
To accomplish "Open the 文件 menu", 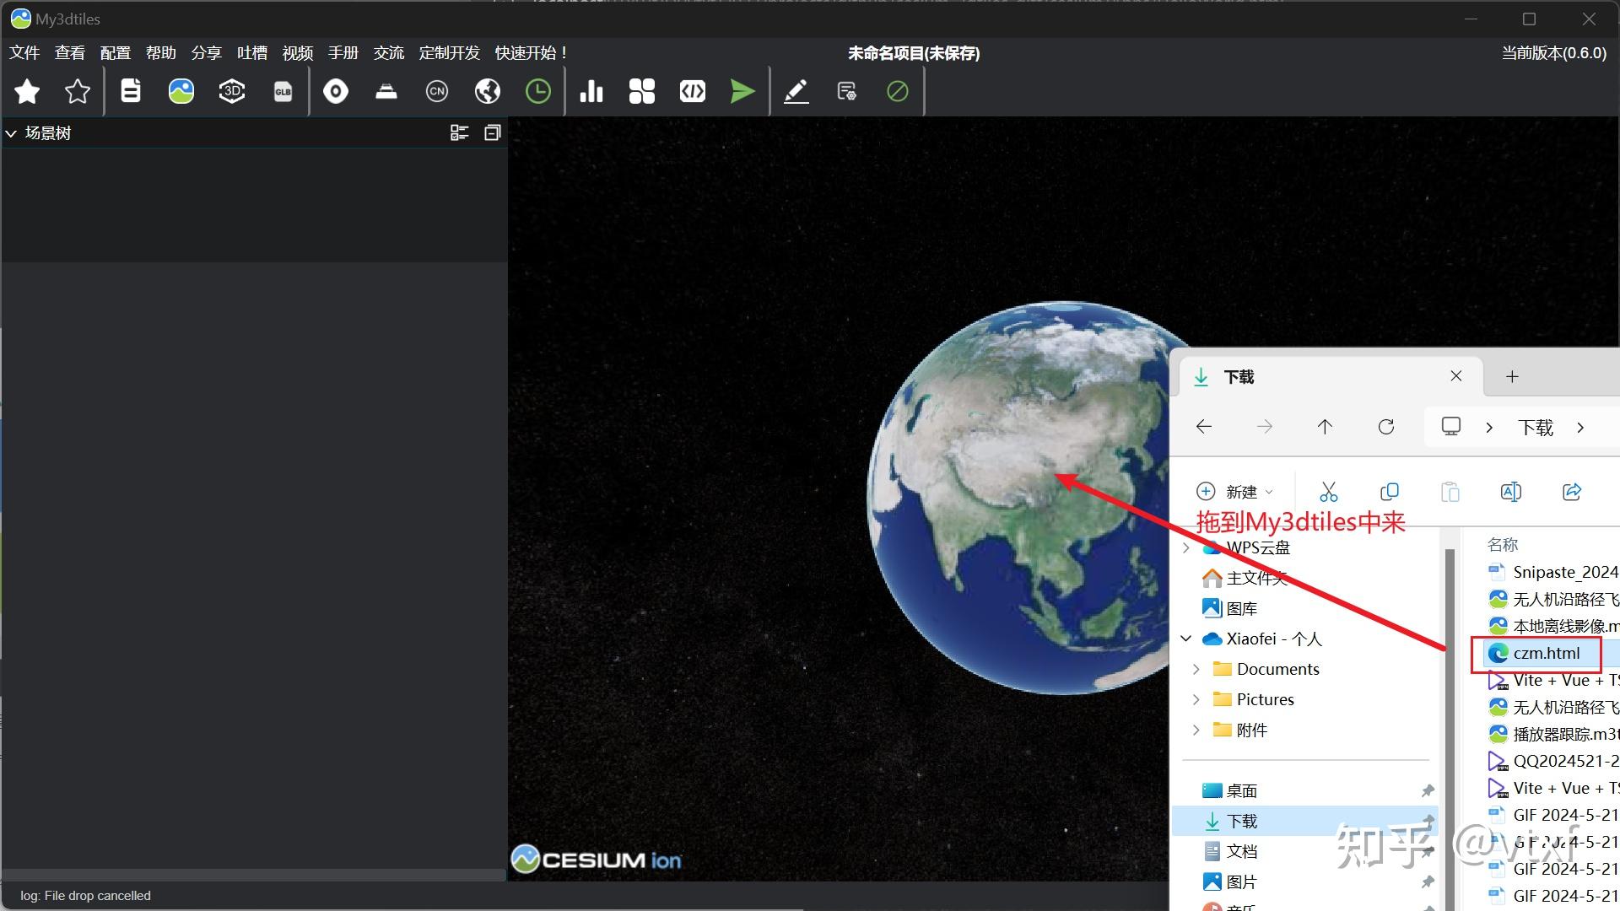I will (x=24, y=53).
